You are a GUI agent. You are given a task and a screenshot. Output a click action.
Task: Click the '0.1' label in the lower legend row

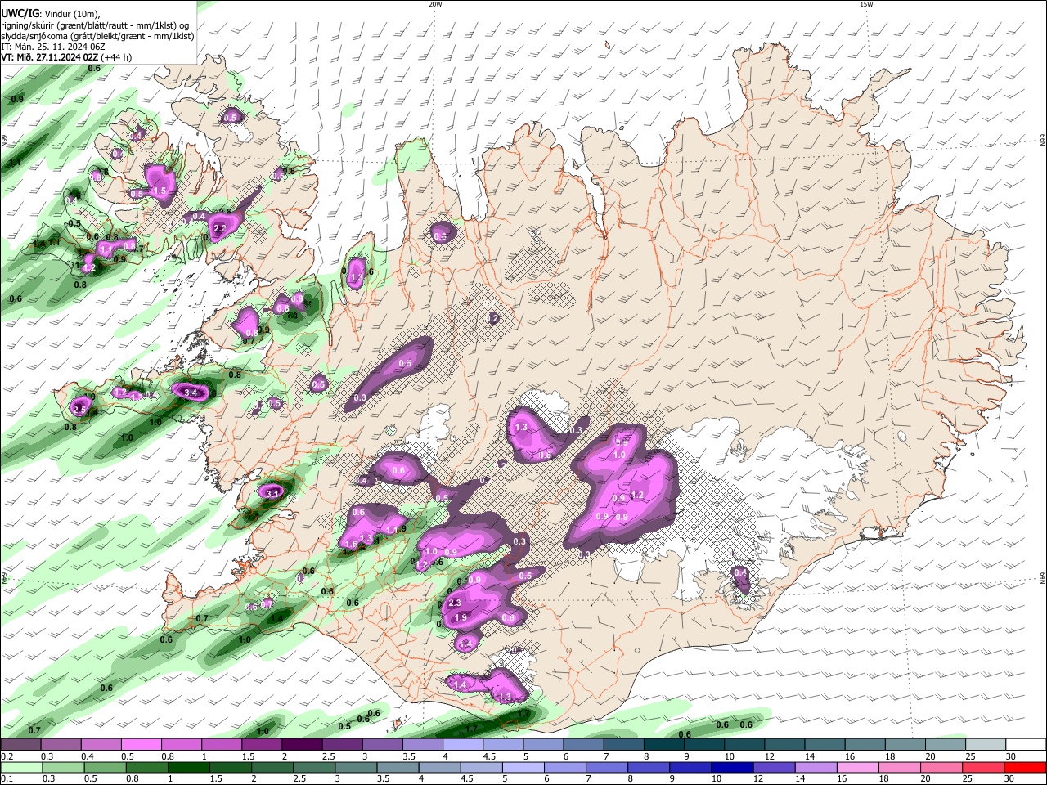coord(7,778)
